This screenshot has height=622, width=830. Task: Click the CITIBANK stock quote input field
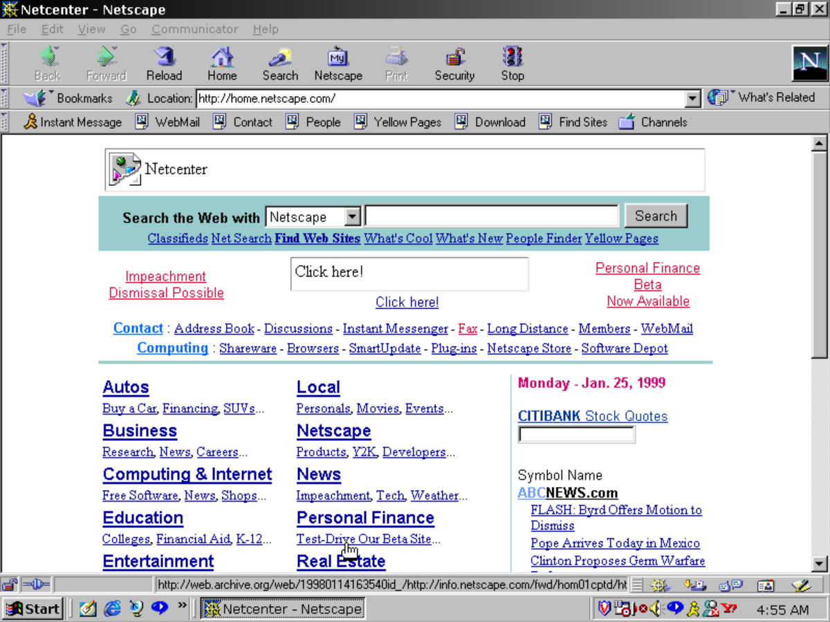point(576,434)
